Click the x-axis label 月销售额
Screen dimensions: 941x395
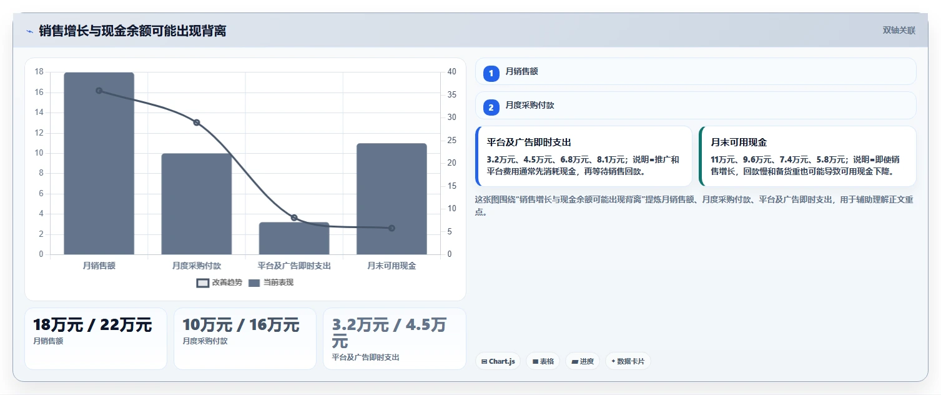tap(99, 266)
